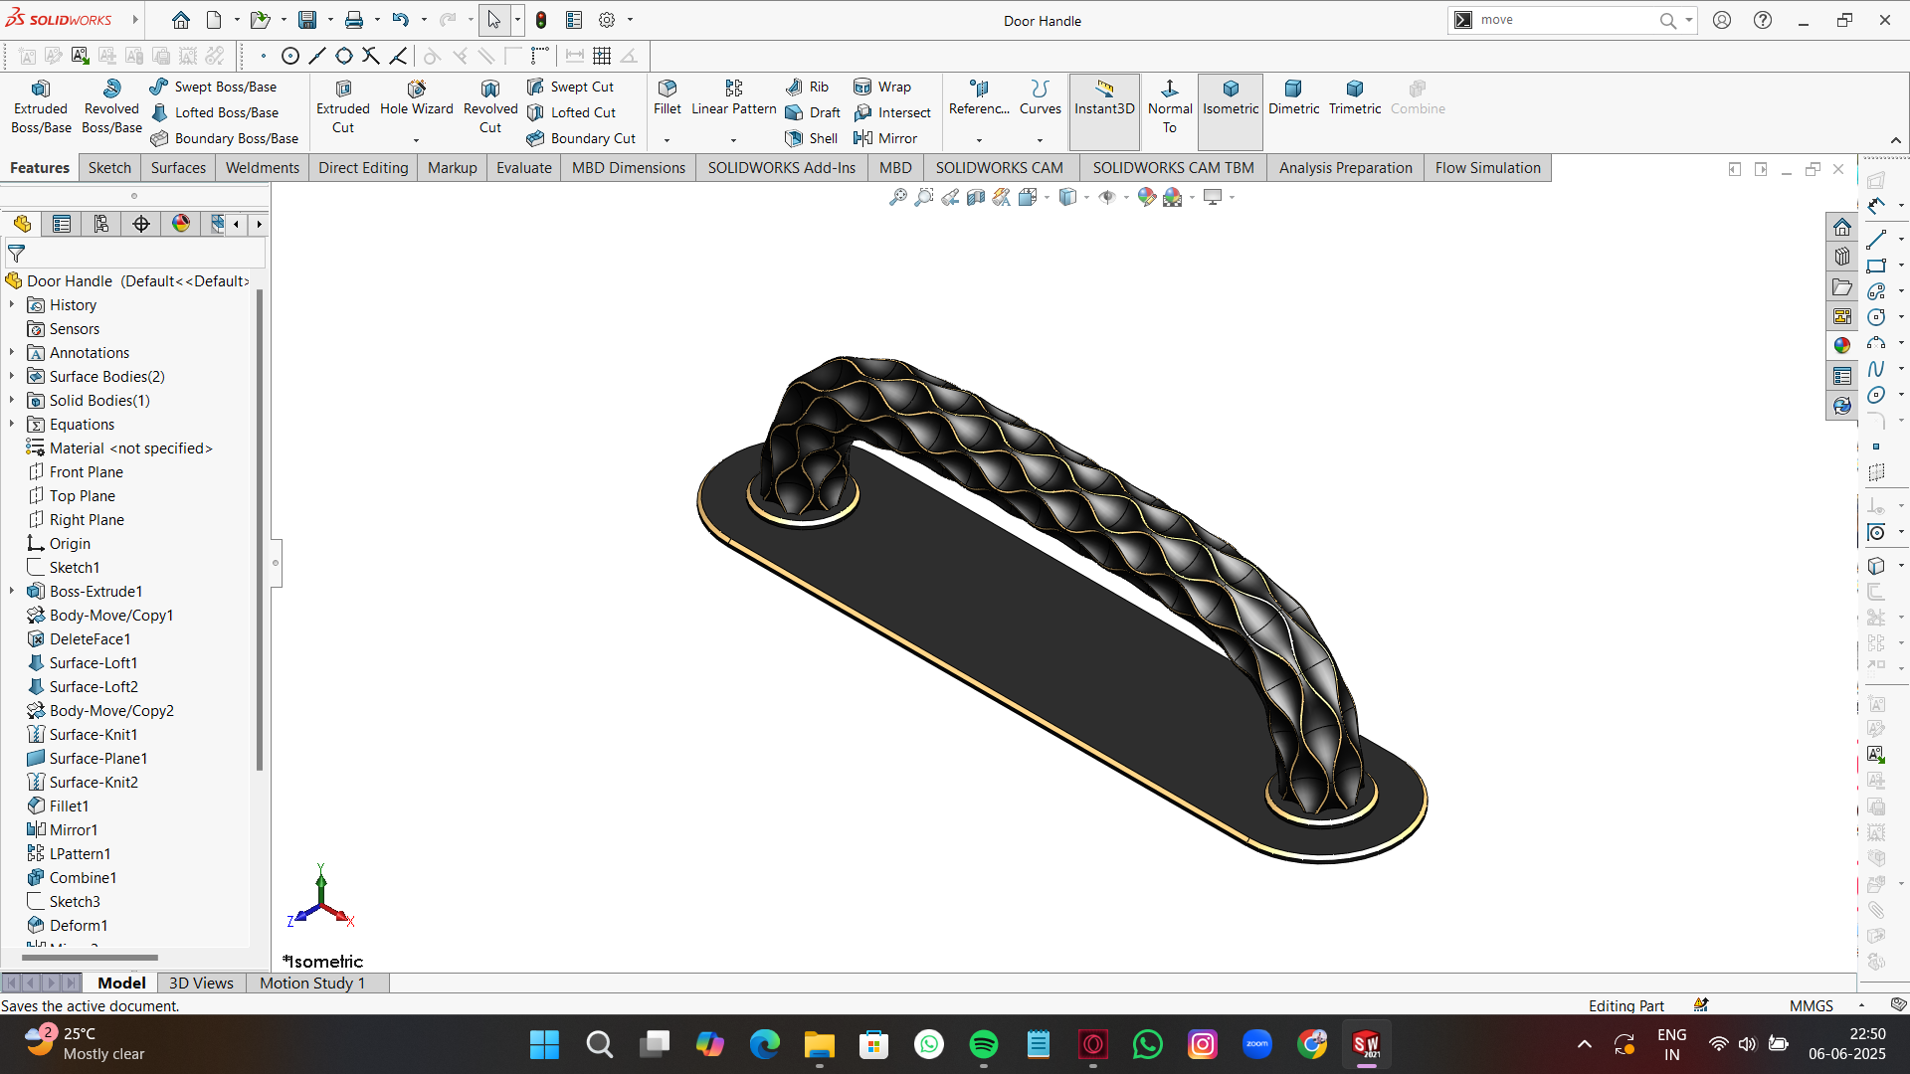Click the Edit Appearance icon in the view toolbar
Screen dimensions: 1910x1074
point(1146,197)
